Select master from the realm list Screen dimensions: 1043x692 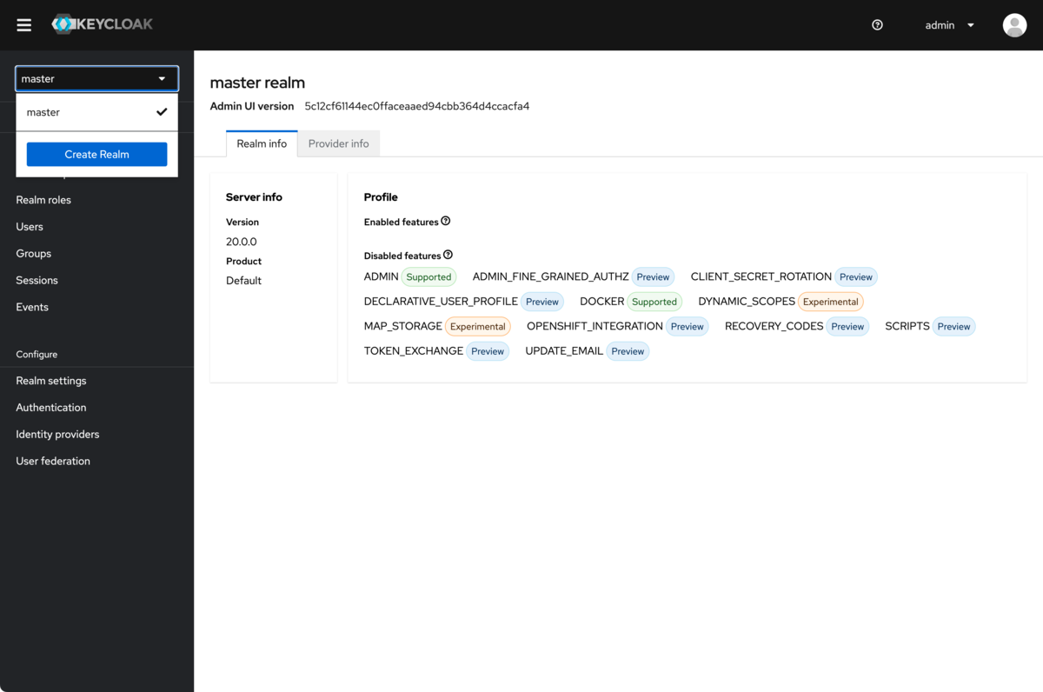click(43, 112)
